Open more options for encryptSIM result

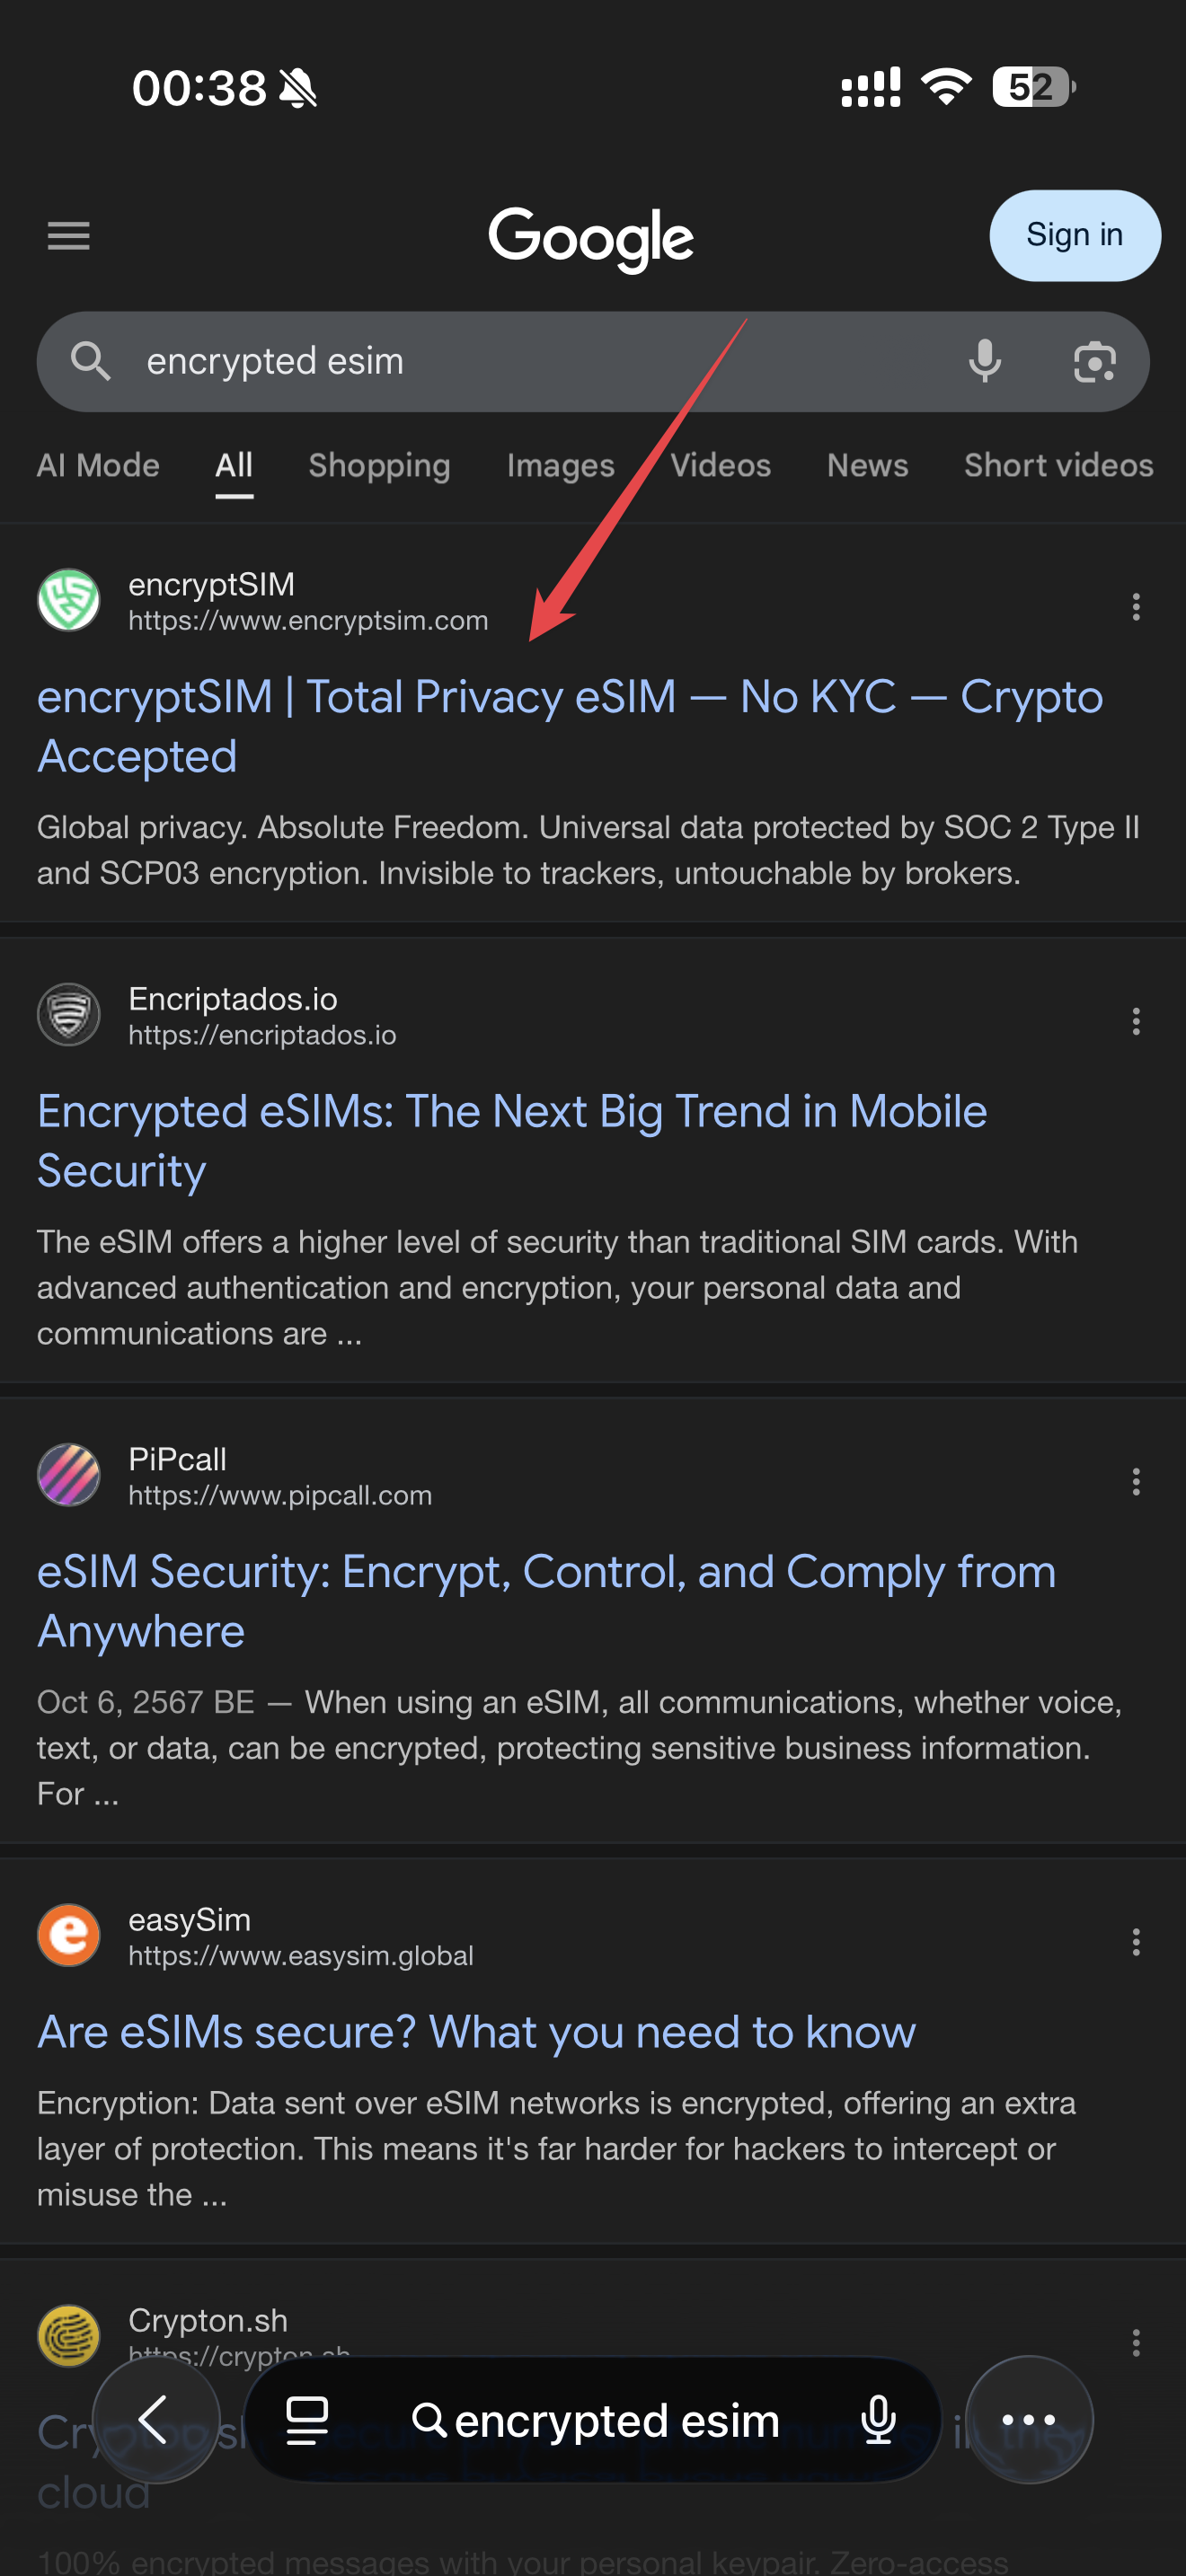click(1135, 606)
